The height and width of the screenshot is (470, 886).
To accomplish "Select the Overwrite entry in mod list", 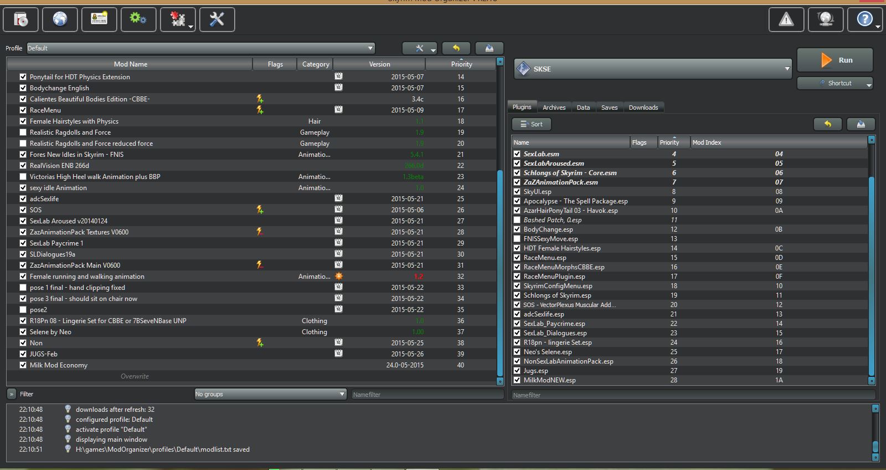I will pos(135,376).
